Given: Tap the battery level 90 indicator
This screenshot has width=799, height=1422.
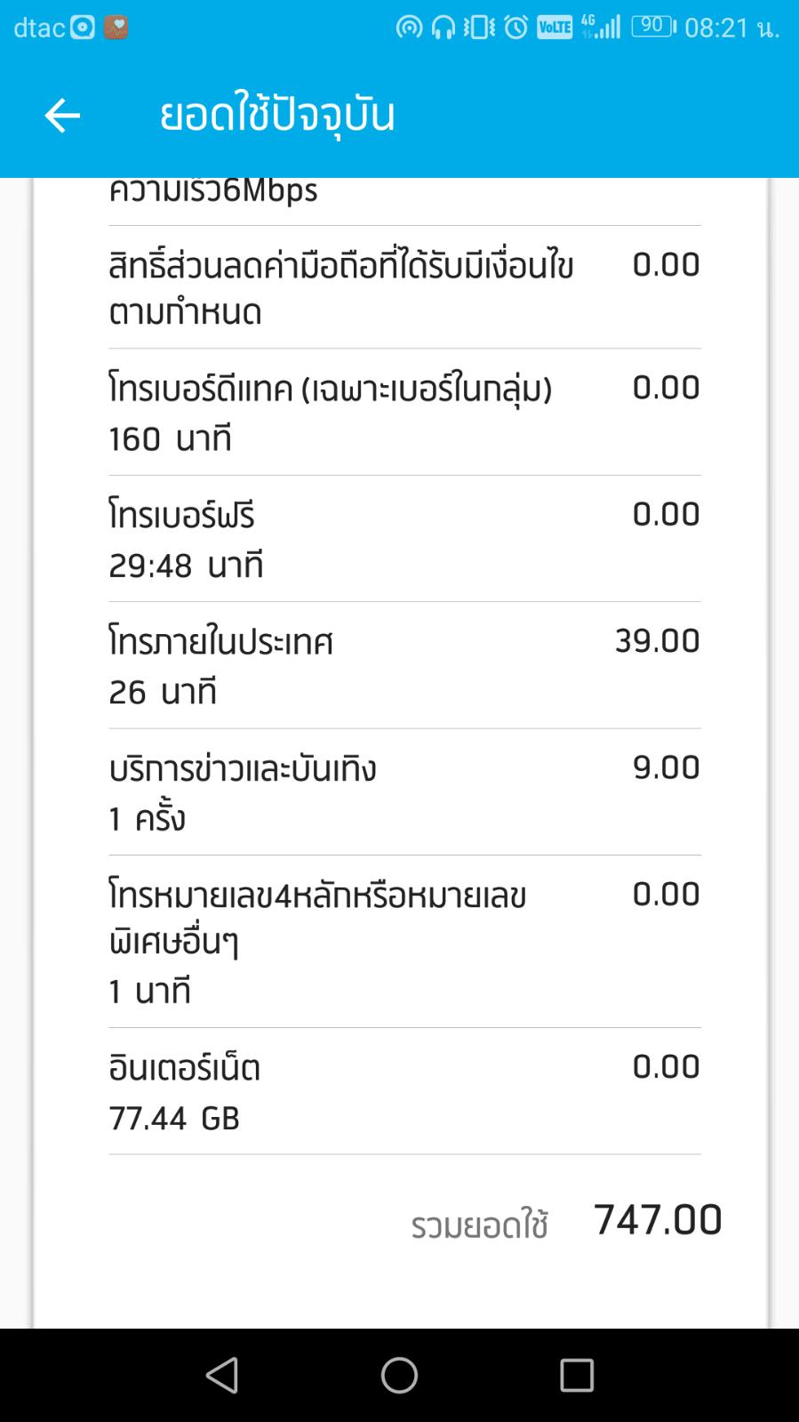Looking at the screenshot, I should 653,27.
